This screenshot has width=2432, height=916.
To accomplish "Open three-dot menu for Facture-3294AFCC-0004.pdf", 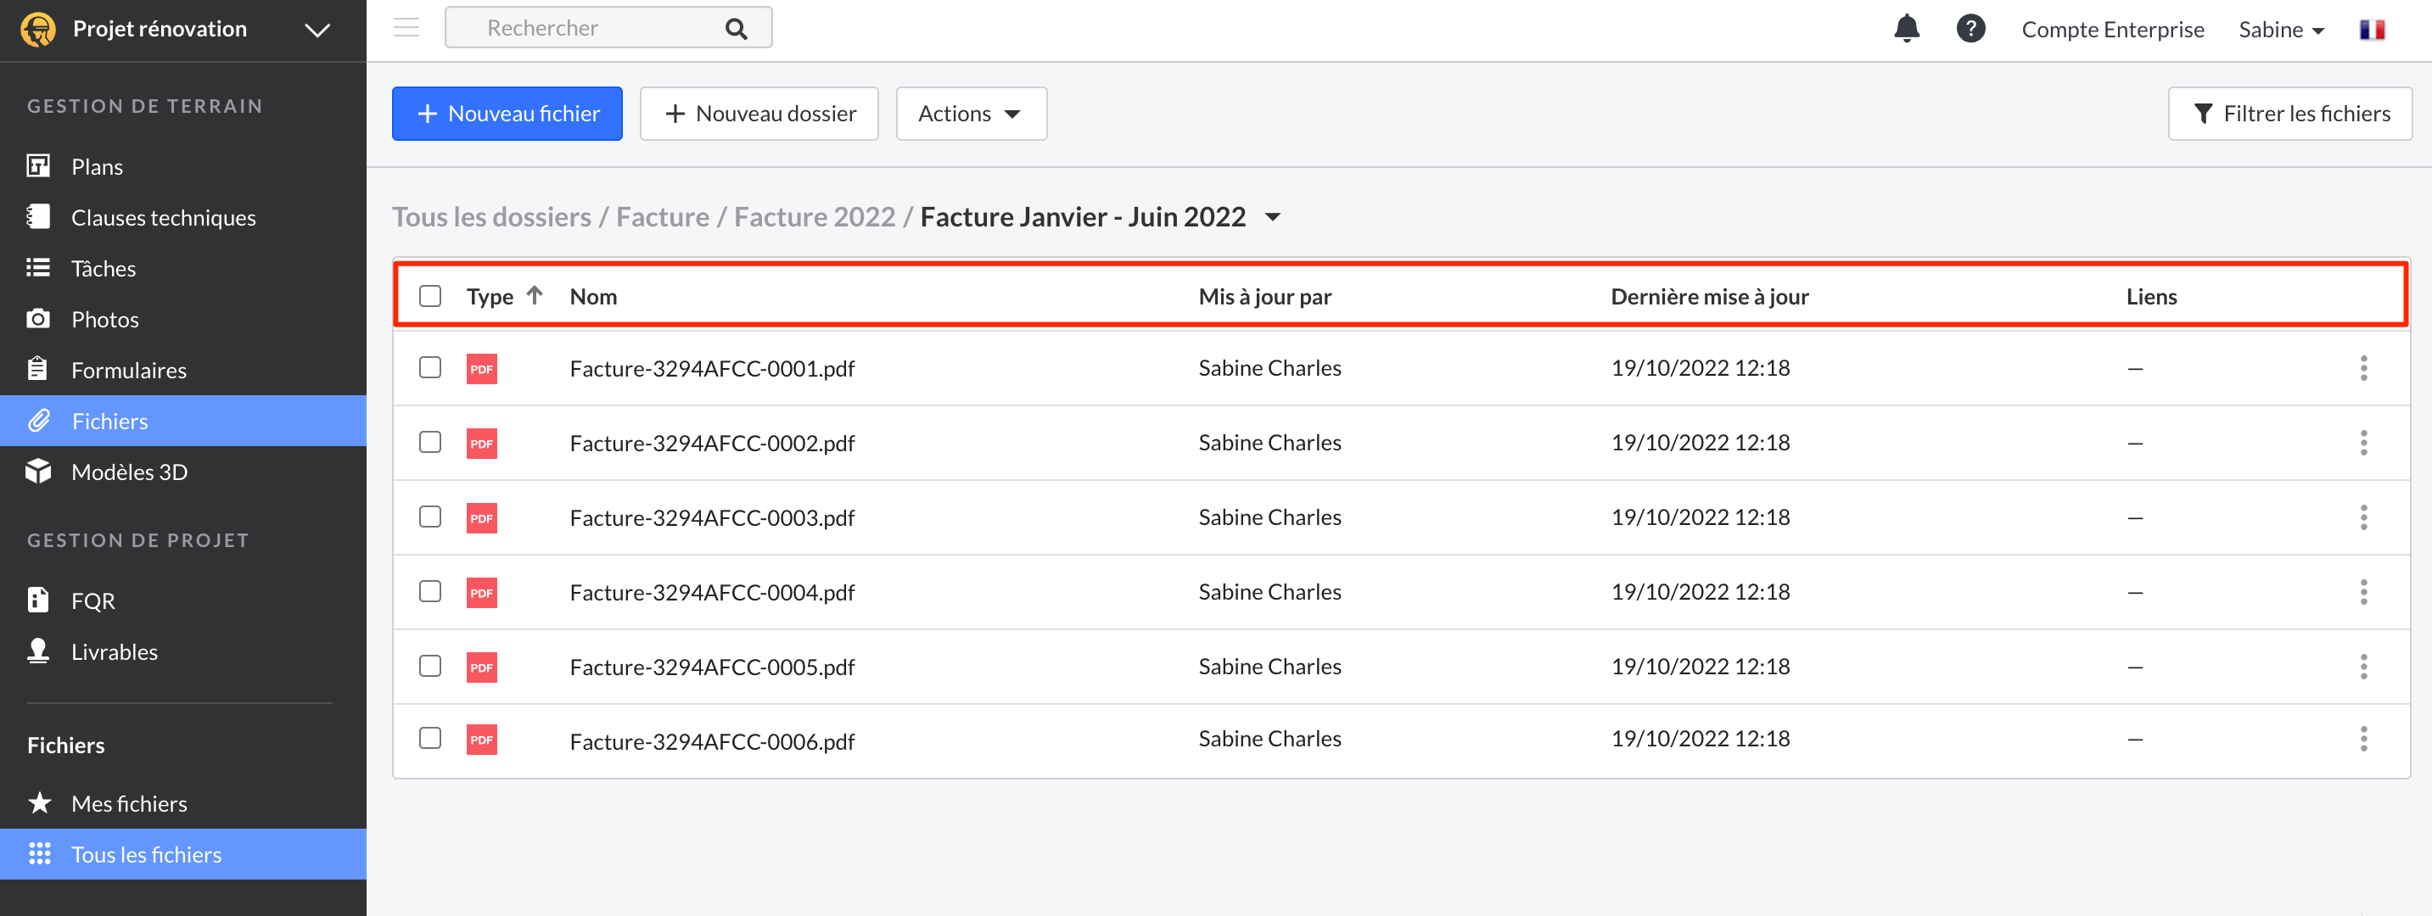I will coord(2363,591).
